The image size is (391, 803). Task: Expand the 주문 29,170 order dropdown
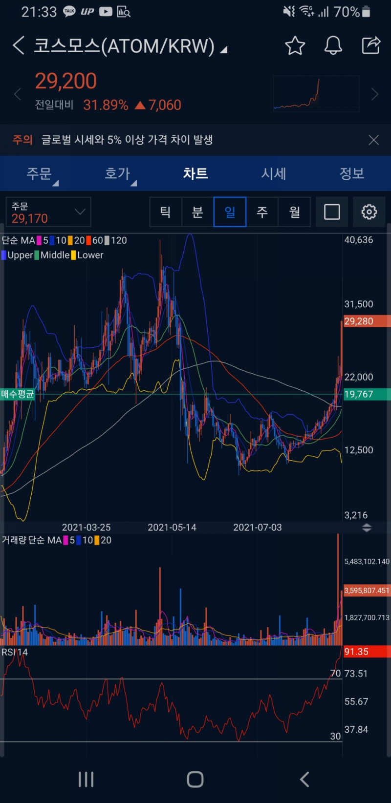48,212
